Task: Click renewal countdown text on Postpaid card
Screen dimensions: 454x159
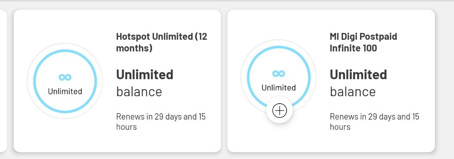Action: 375,122
